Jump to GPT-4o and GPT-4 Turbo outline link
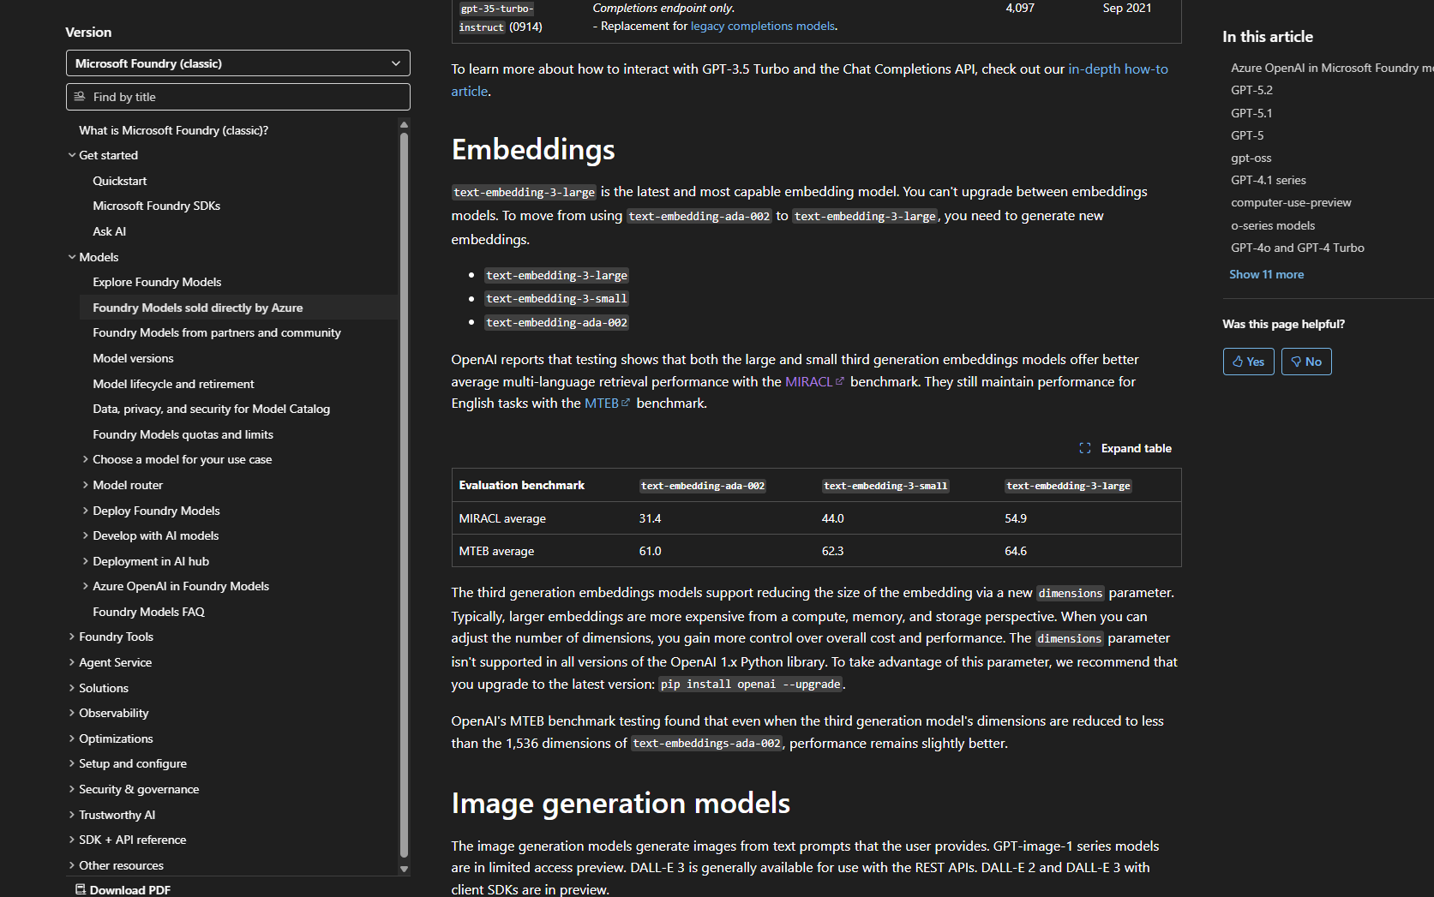Image resolution: width=1434 pixels, height=897 pixels. coord(1298,248)
